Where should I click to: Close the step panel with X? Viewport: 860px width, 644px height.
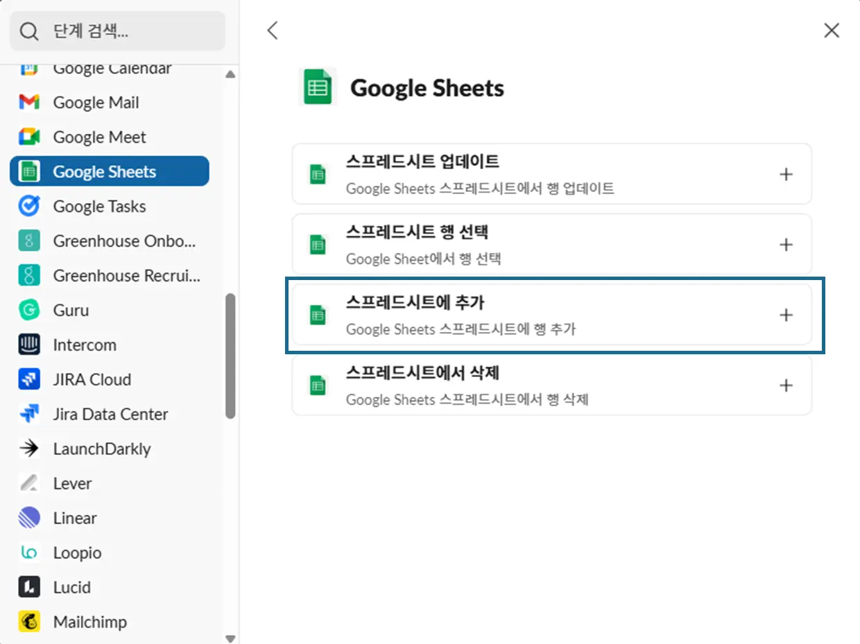pos(831,31)
